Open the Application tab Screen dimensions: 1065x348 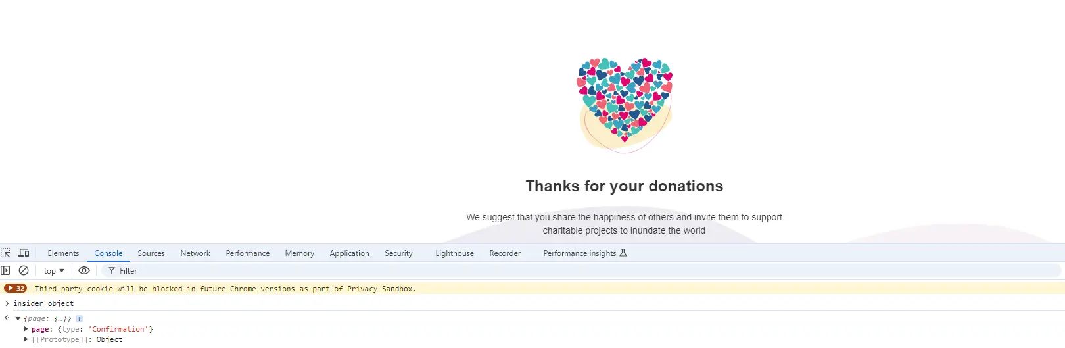[349, 253]
